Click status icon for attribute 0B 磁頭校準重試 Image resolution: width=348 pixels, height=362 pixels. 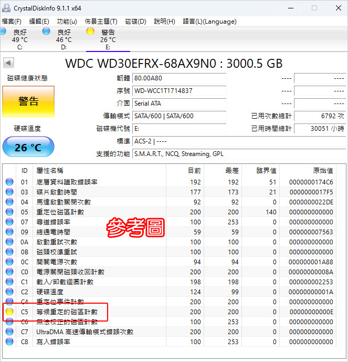(x=9, y=252)
